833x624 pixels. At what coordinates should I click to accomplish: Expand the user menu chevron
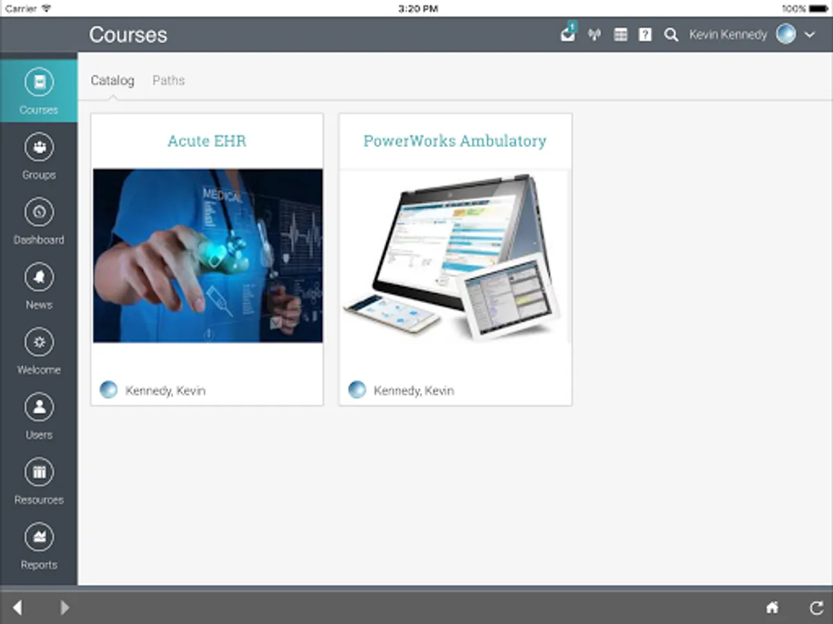pos(809,35)
